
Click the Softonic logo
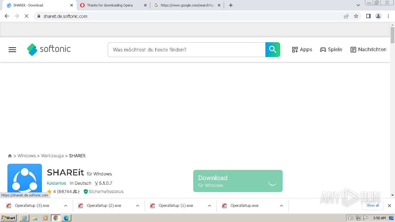tap(49, 49)
